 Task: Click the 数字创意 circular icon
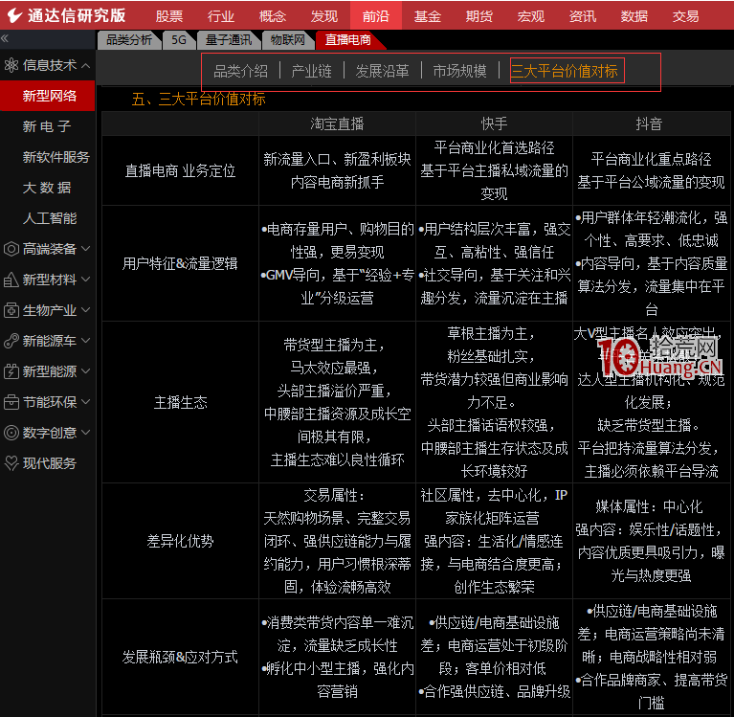coord(11,433)
